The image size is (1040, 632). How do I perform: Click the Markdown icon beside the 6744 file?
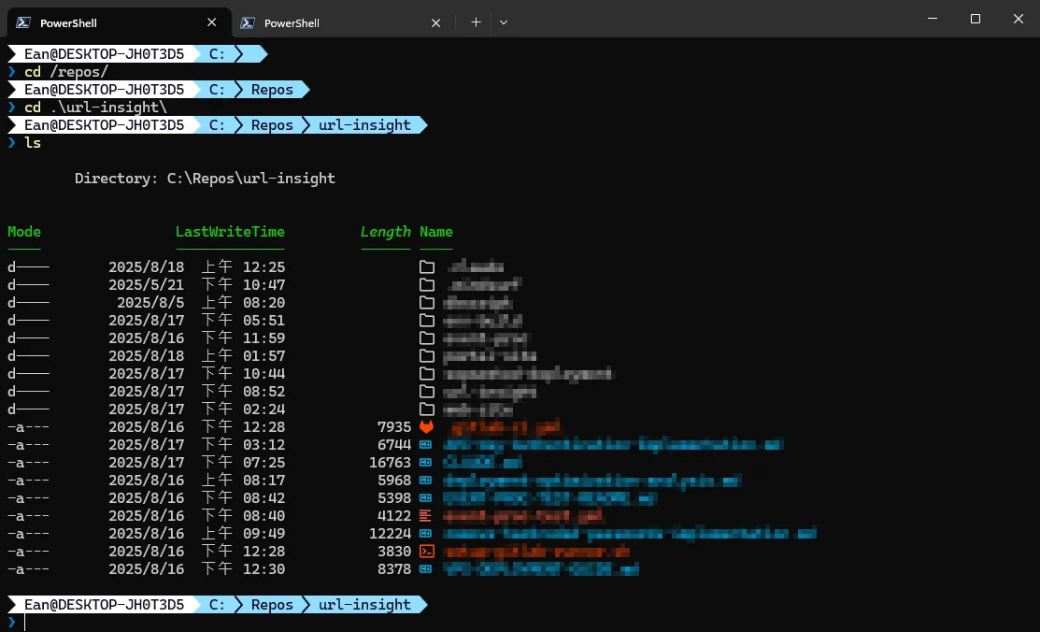[427, 444]
